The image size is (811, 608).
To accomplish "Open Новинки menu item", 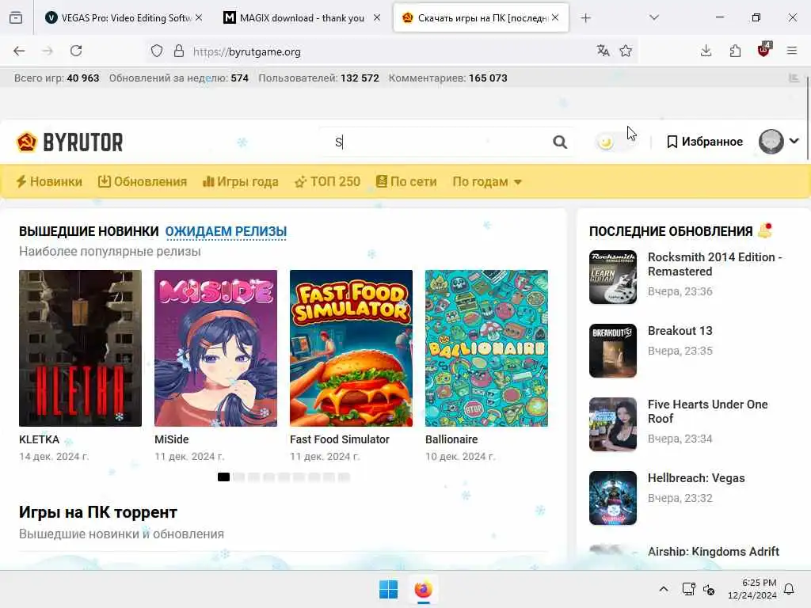I will pos(49,182).
